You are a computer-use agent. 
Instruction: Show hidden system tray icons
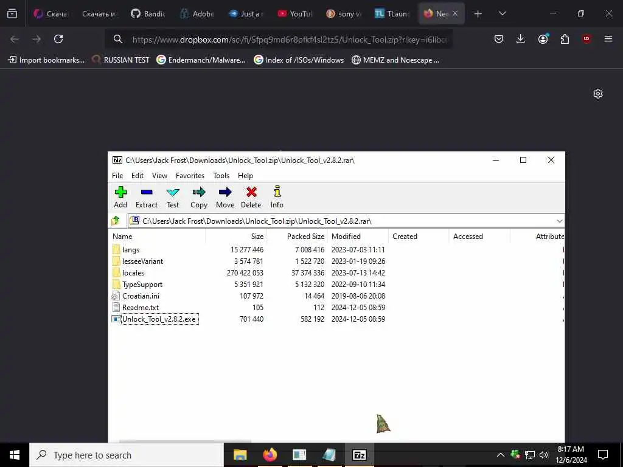501,455
